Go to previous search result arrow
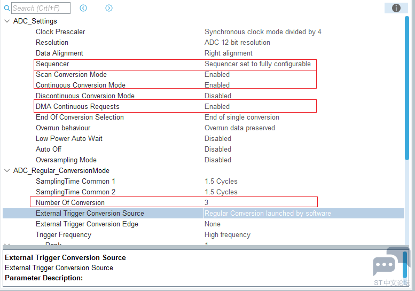 [83, 8]
